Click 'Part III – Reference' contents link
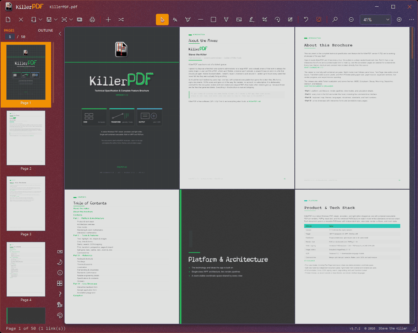The width and height of the screenshot is (418, 333). click(83, 256)
